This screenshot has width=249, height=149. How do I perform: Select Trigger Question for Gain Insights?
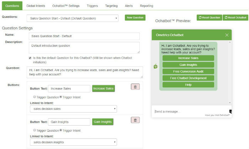tap(35, 130)
